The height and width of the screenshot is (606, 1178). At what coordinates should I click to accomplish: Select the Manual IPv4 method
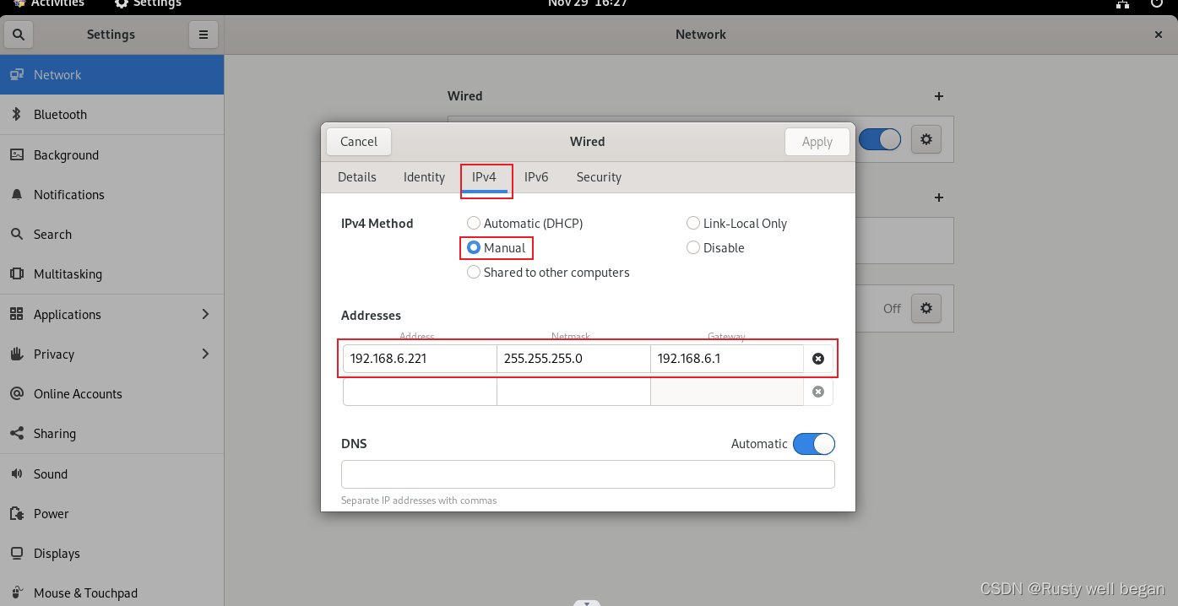click(x=497, y=248)
